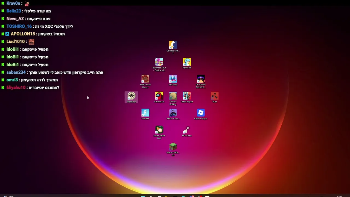Click username saban234 in chat overlay
This screenshot has height=197, width=350.
(x=16, y=72)
